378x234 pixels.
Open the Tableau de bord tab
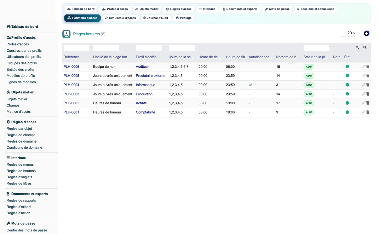click(x=81, y=9)
